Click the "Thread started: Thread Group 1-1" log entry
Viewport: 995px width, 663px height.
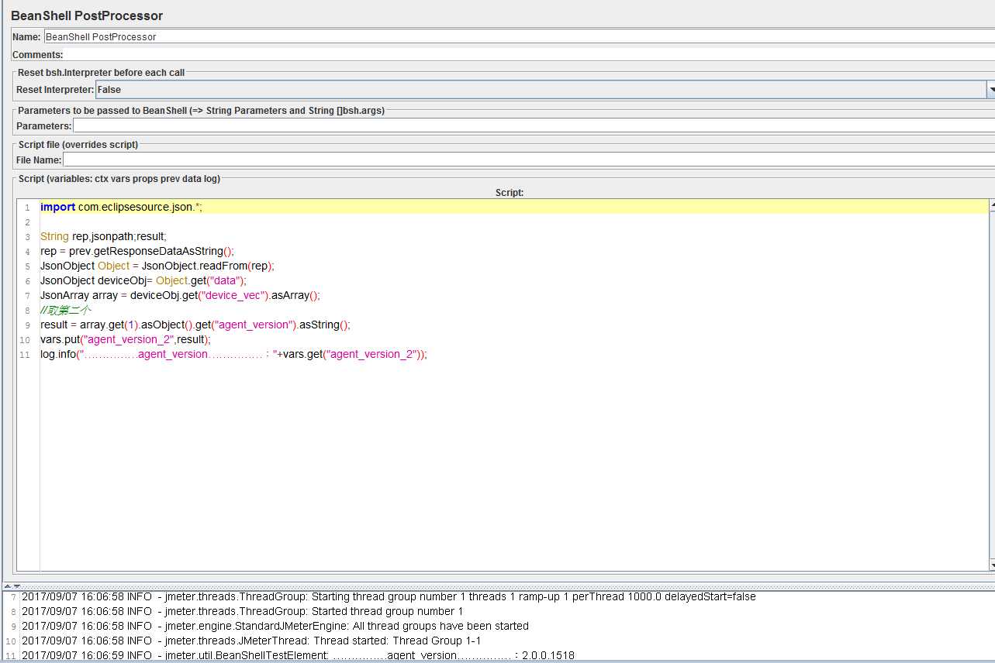click(251, 641)
